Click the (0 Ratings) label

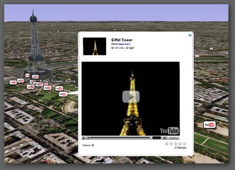(x=180, y=147)
